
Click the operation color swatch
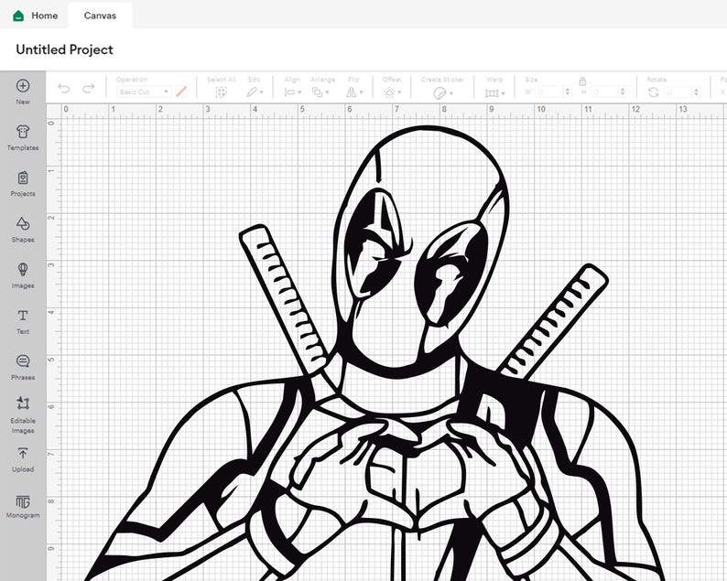(180, 91)
